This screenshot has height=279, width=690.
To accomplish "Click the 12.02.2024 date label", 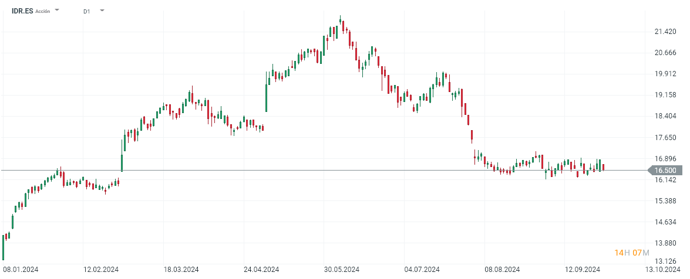I will (102, 270).
